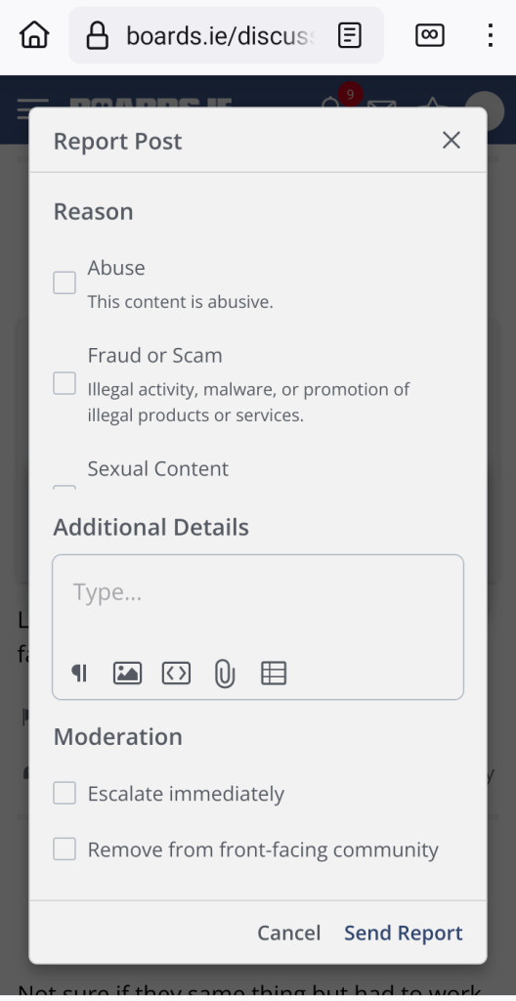Viewport: 516px width, 1001px height.
Task: Attach a file using paperclip icon
Action: pos(225,674)
